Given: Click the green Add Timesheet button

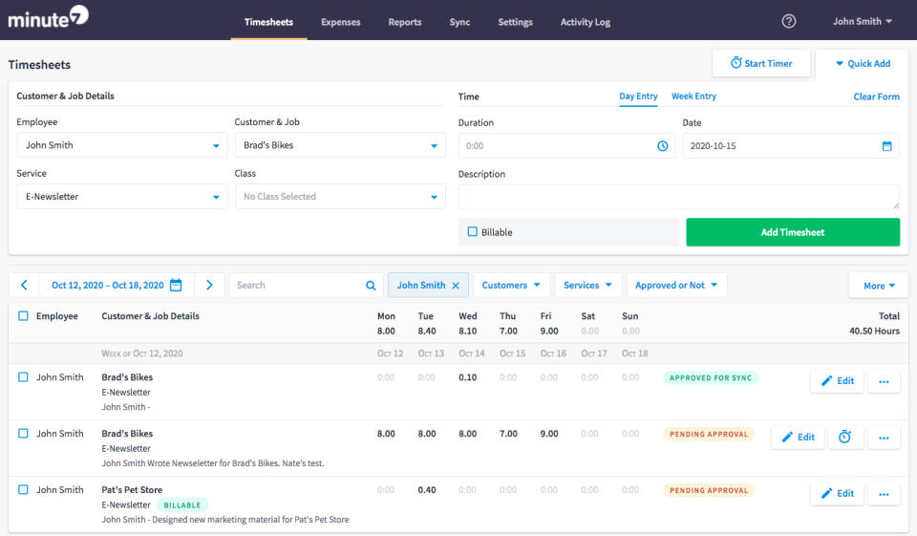Looking at the screenshot, I should 792,232.
